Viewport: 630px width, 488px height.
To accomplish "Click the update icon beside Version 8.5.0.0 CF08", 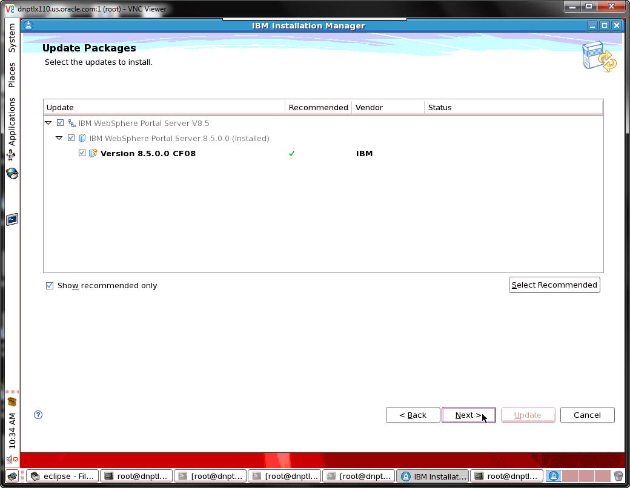I will tap(93, 153).
